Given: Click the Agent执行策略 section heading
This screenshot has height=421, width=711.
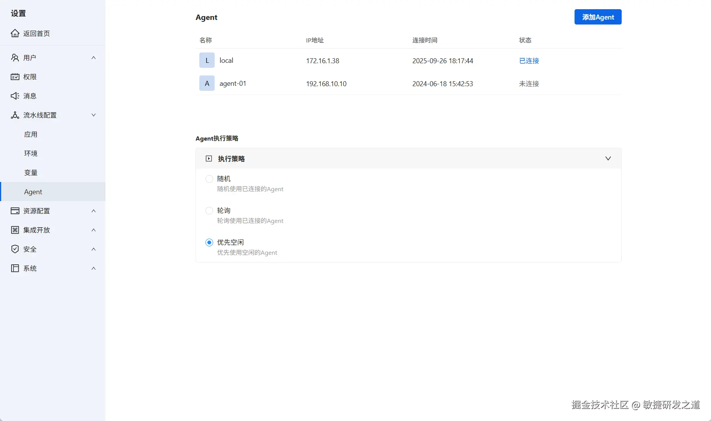Looking at the screenshot, I should click(217, 138).
